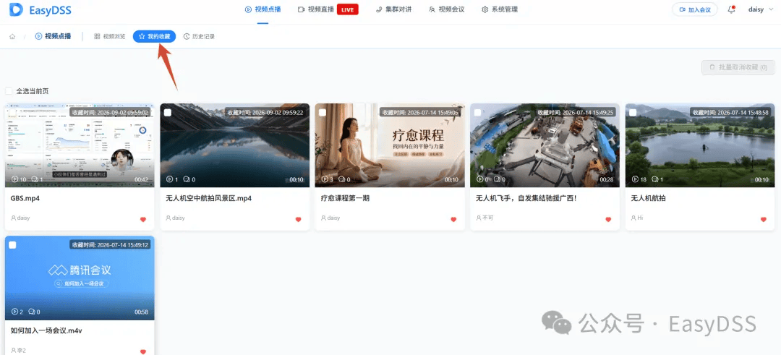Open the daisy user dropdown
This screenshot has height=355, width=781.
click(x=759, y=9)
